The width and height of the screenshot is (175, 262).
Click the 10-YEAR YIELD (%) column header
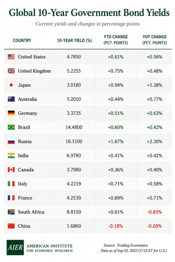click(75, 40)
